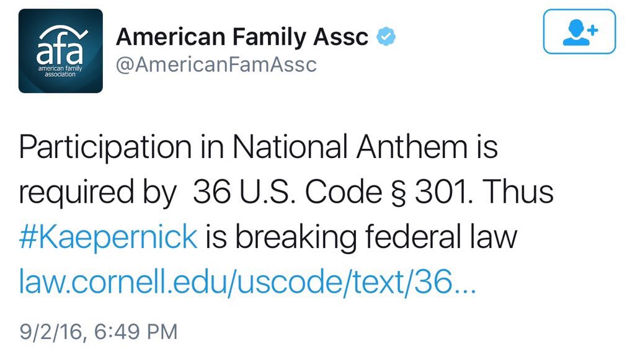
Task: Open the AFA profile avatar
Action: click(x=60, y=51)
